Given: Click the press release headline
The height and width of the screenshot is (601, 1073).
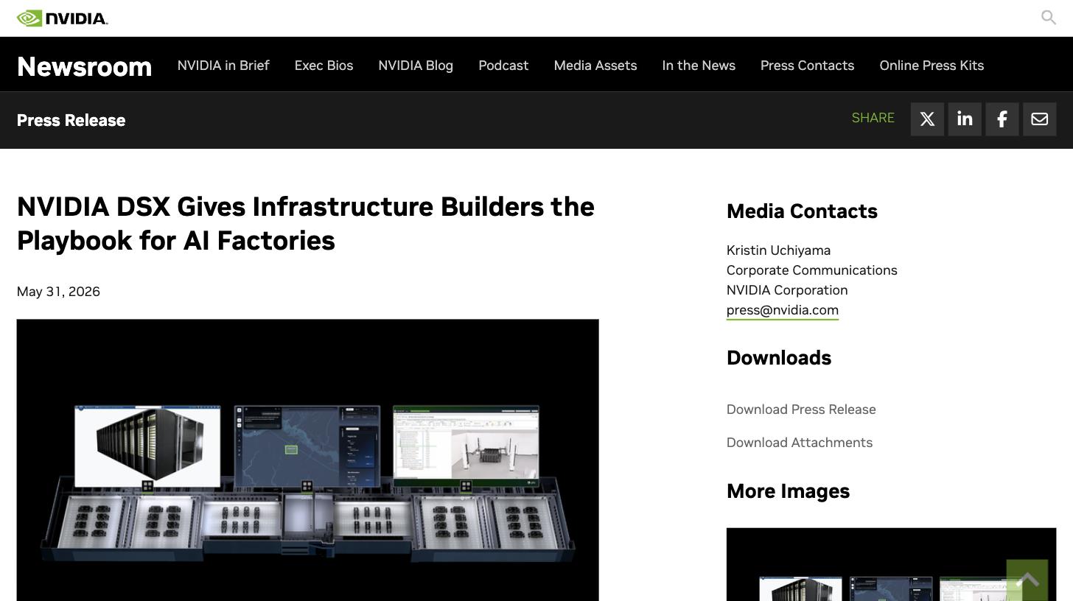Looking at the screenshot, I should [306, 224].
